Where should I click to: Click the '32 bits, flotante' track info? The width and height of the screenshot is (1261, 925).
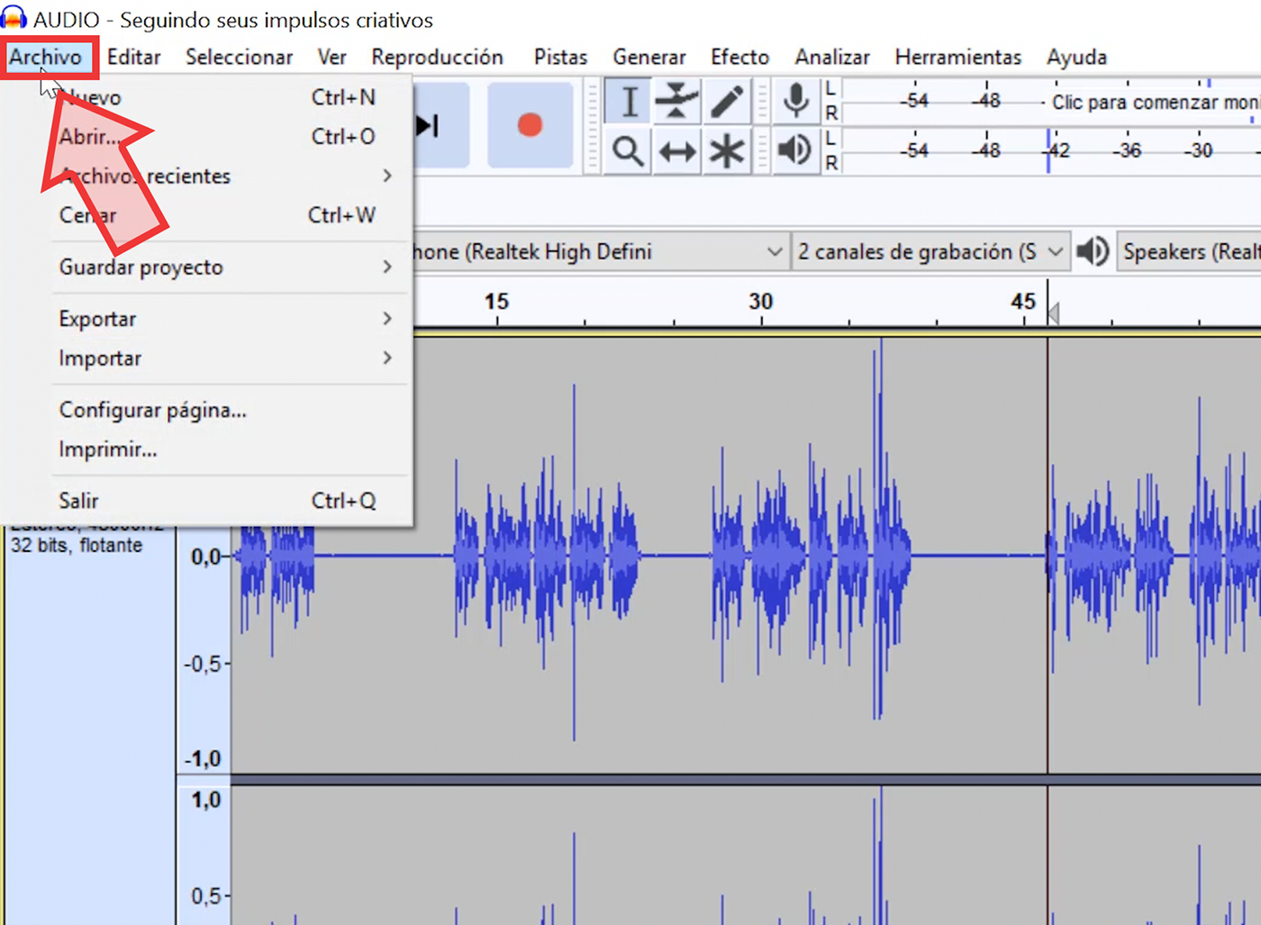[x=77, y=545]
